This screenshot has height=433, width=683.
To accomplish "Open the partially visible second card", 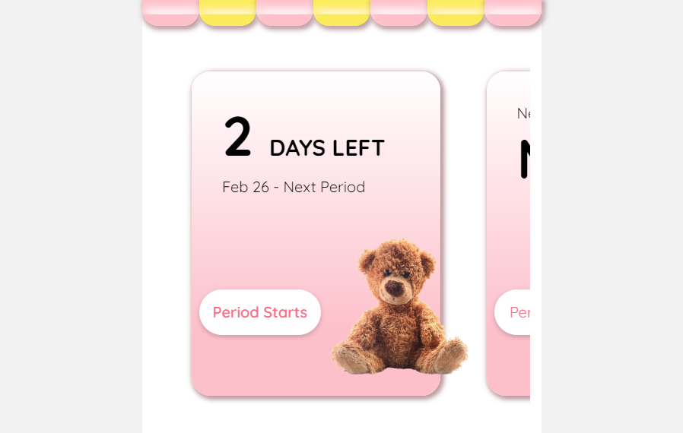I will (x=508, y=234).
